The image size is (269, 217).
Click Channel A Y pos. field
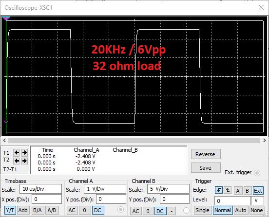pos(111,199)
